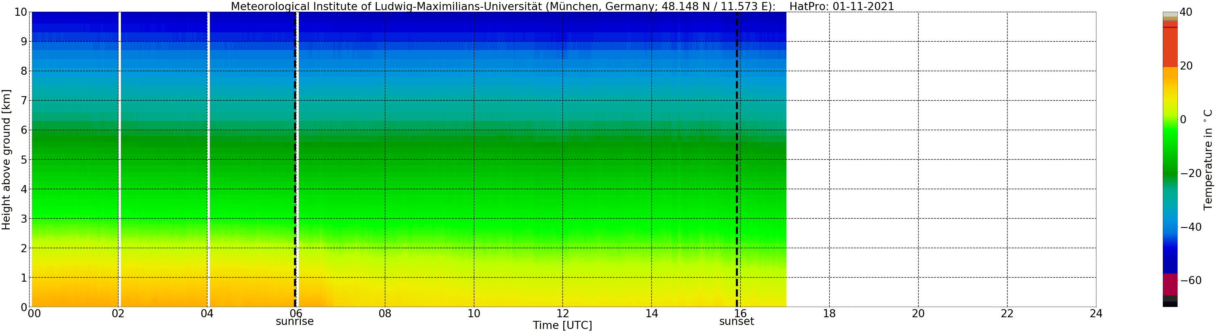Click the colorbar temperature label '−60'

click(x=1191, y=280)
